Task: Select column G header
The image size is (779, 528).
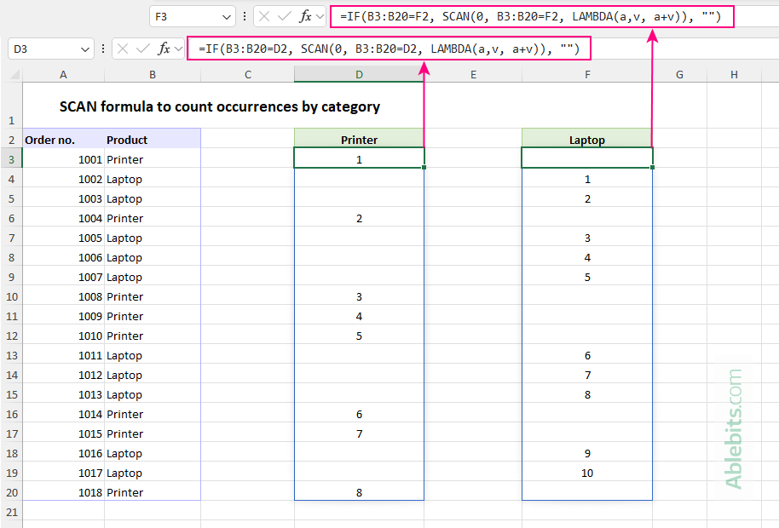Action: 679,74
